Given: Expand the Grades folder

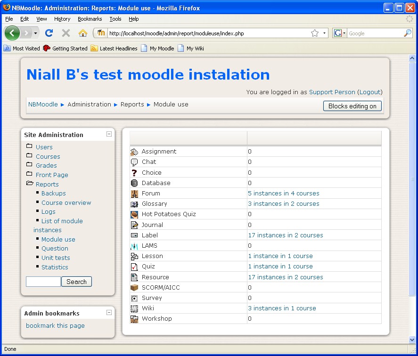Looking at the screenshot, I should tap(29, 164).
